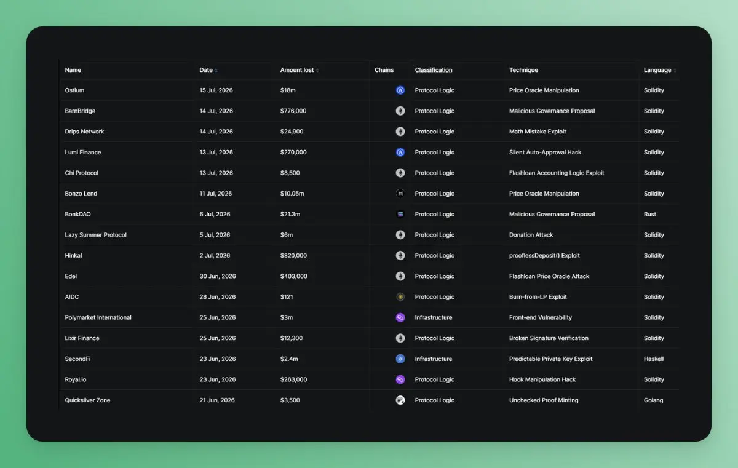Open the Lumi Finance entry
Image resolution: width=738 pixels, height=468 pixels.
83,153
